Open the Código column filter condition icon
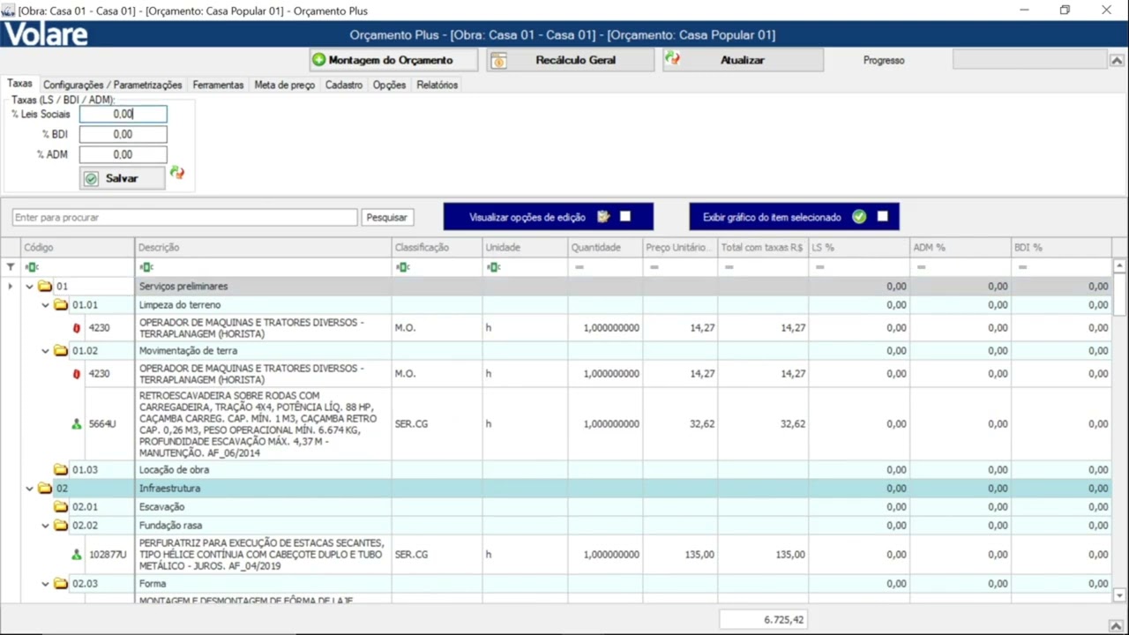The width and height of the screenshot is (1129, 635). 32,267
